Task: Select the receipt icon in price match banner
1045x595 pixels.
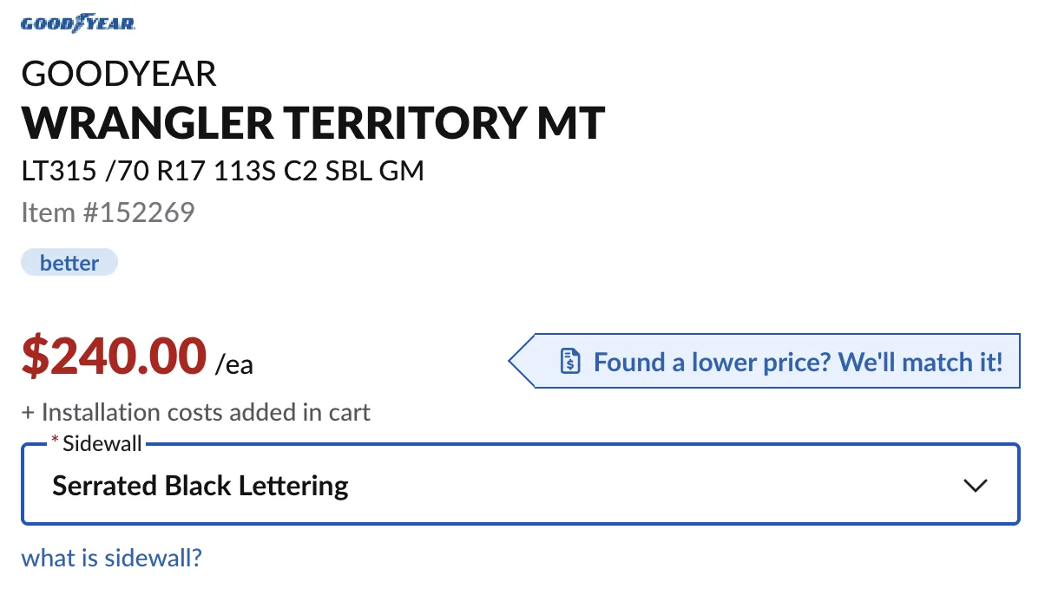Action: click(x=570, y=362)
